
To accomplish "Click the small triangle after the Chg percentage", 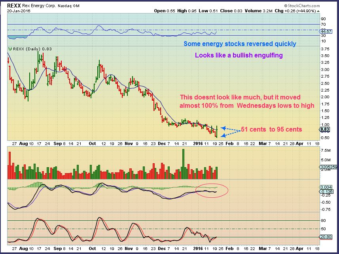I will (x=318, y=11).
